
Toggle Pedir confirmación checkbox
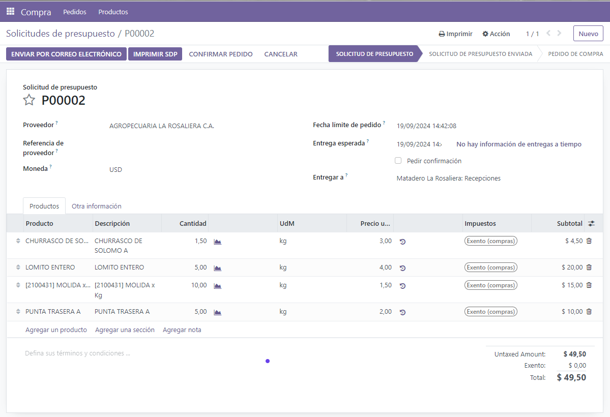pyautogui.click(x=398, y=161)
